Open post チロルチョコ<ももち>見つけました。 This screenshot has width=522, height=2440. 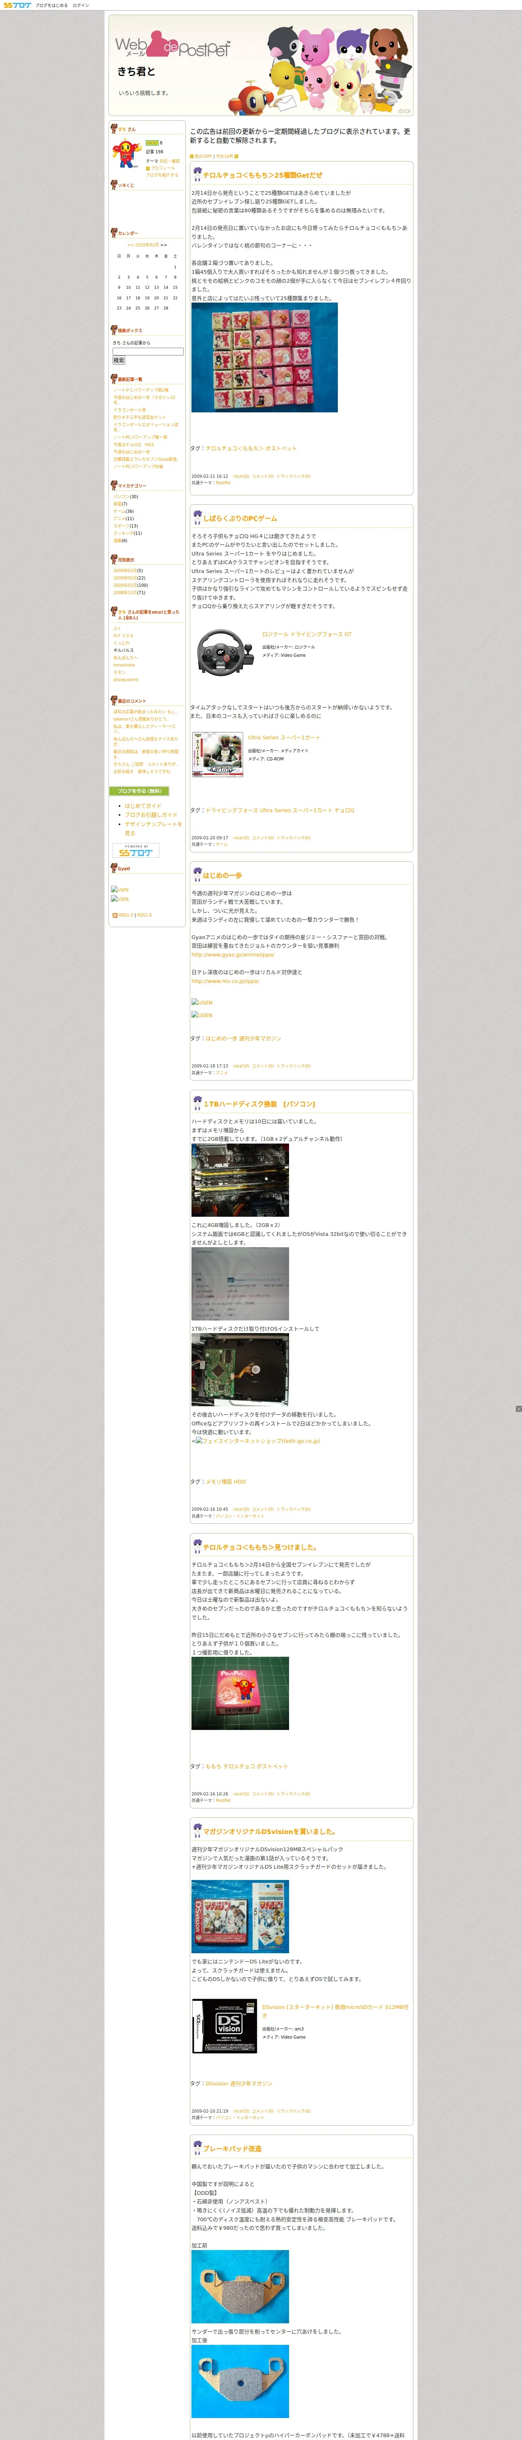tap(261, 1547)
